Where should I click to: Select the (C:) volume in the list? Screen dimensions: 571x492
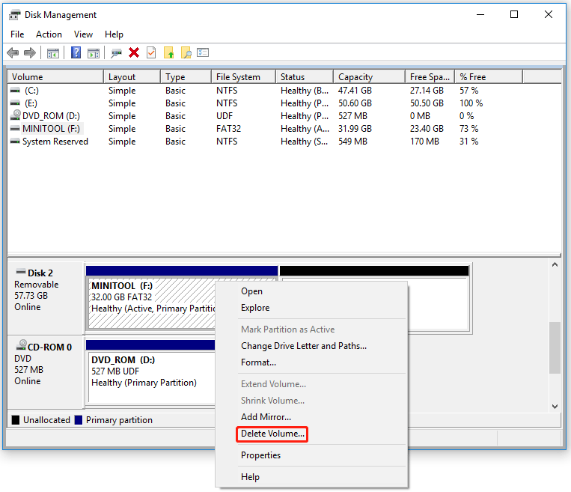[x=31, y=91]
